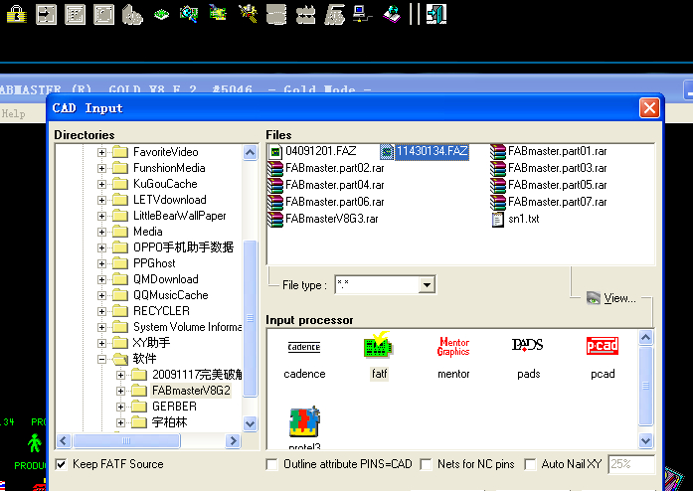This screenshot has width=693, height=491.
Task: Click the sn1.txt notepad file icon
Action: [x=498, y=220]
